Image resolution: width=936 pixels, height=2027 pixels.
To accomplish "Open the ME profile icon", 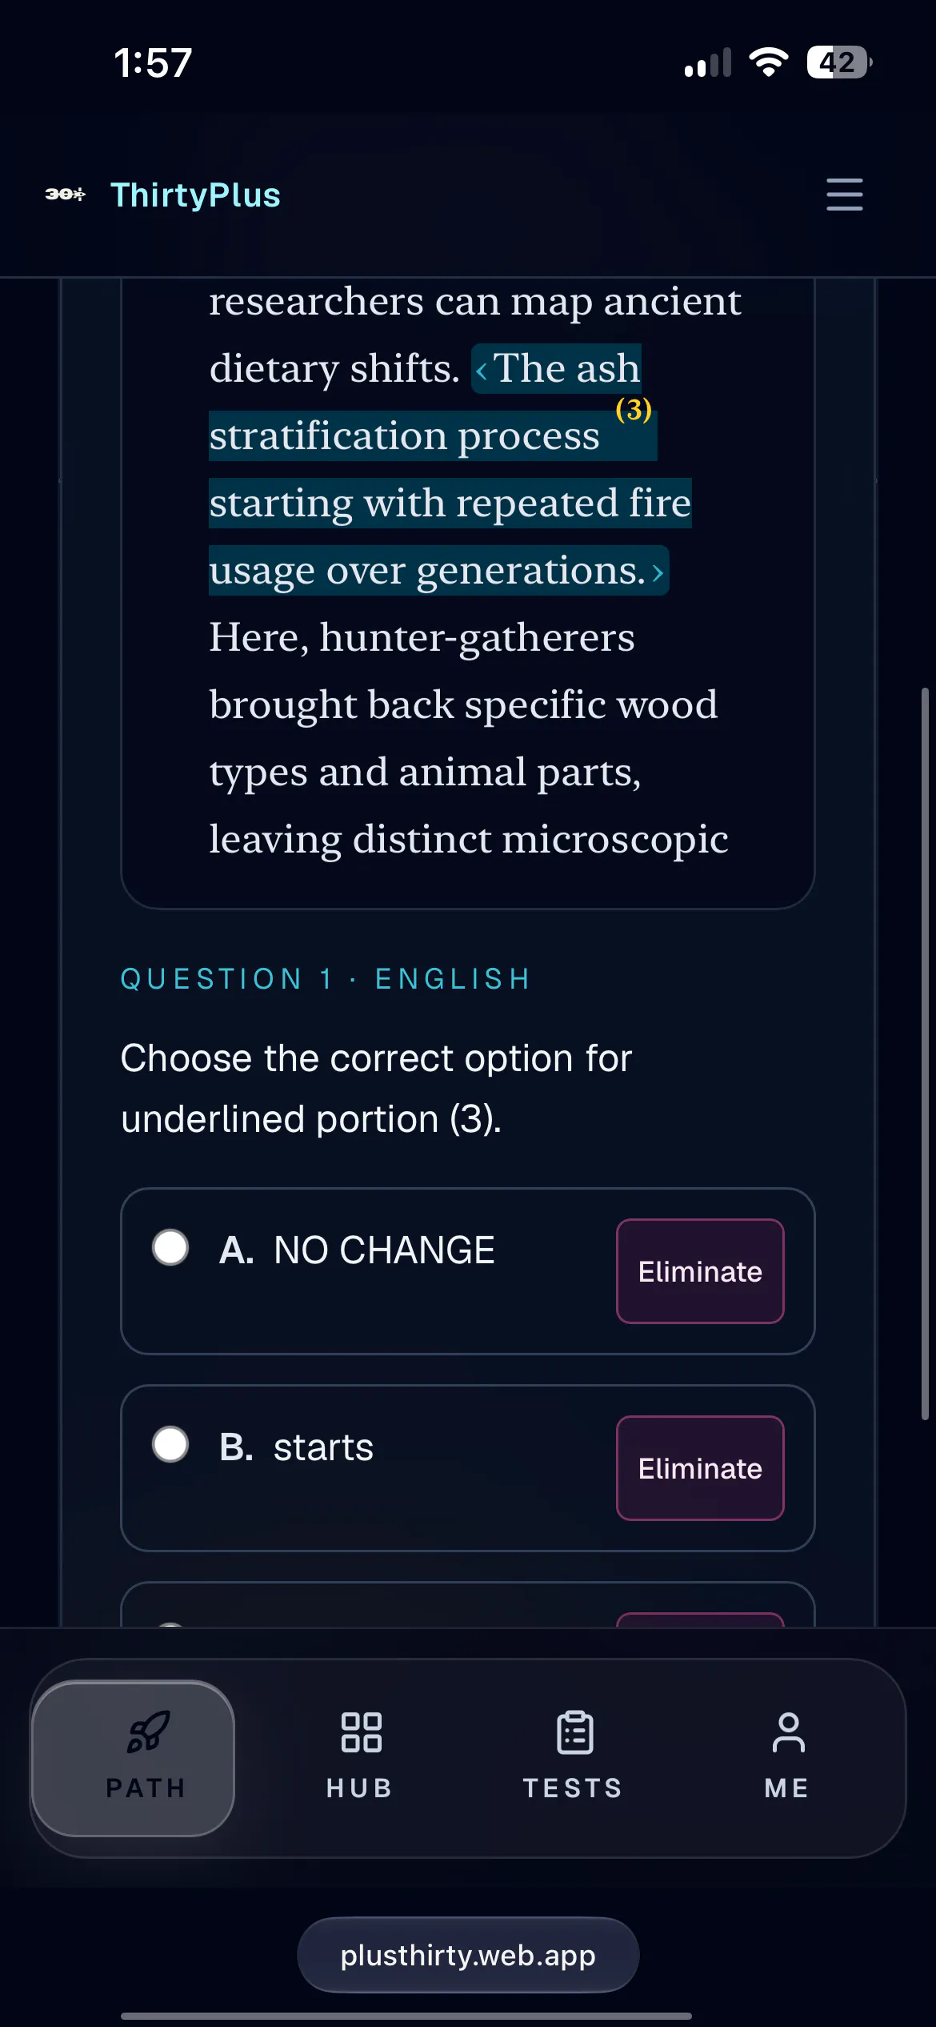I will pyautogui.click(x=788, y=1732).
